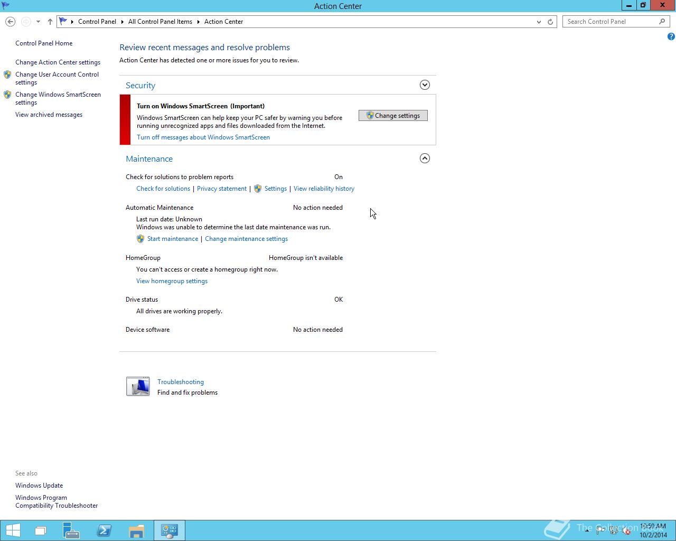Select the Security section heading

click(x=140, y=86)
